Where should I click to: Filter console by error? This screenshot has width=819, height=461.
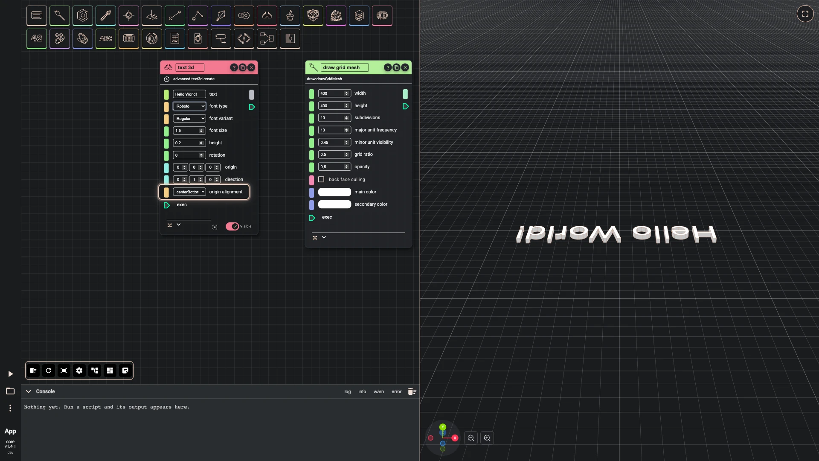tap(397, 391)
